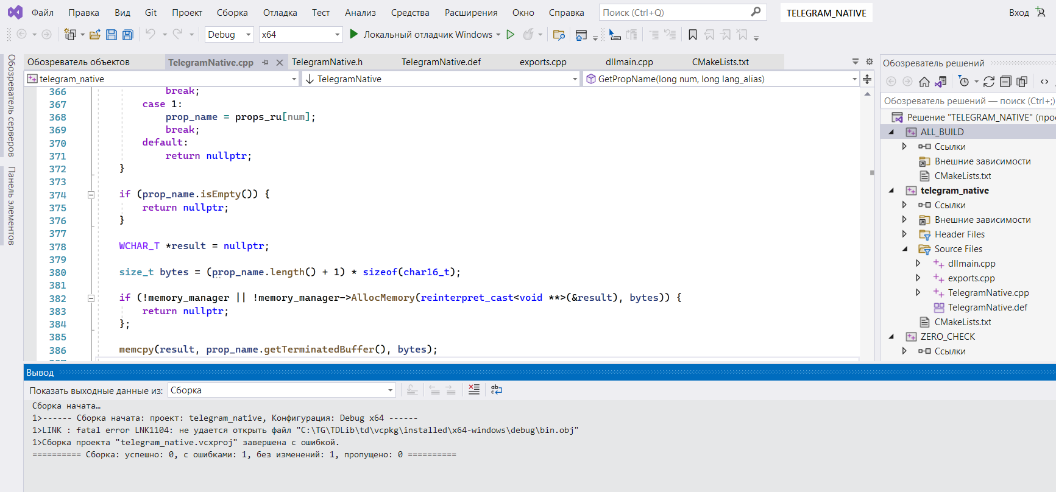Click the Solution Explorer search field
1056x492 pixels.
click(968, 100)
